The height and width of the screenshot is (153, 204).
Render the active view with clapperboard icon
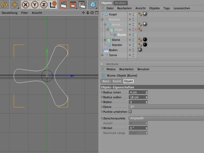pyautogui.click(x=64, y=5)
